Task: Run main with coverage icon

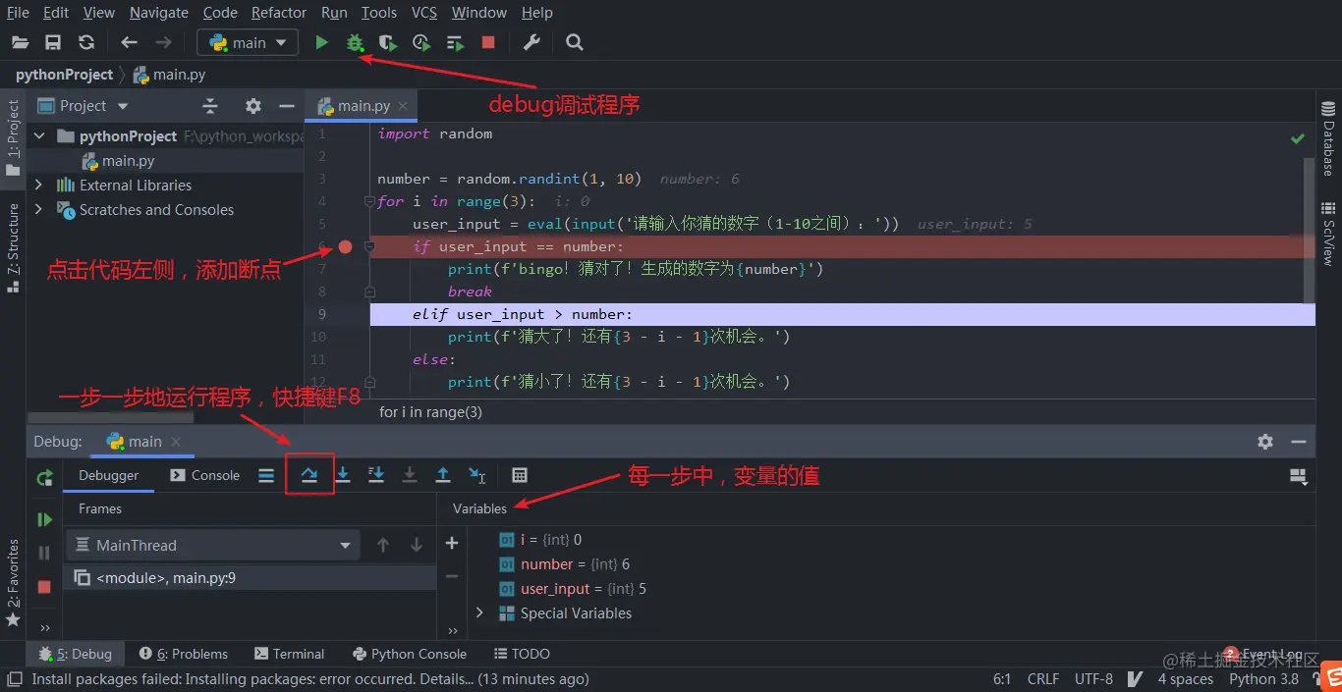Action: pyautogui.click(x=388, y=42)
